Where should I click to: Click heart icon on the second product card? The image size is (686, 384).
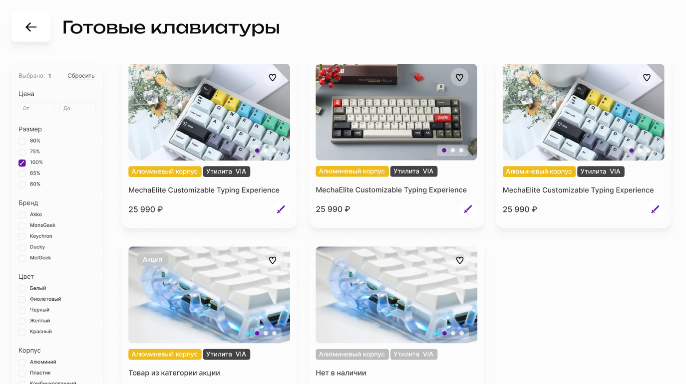pyautogui.click(x=460, y=77)
